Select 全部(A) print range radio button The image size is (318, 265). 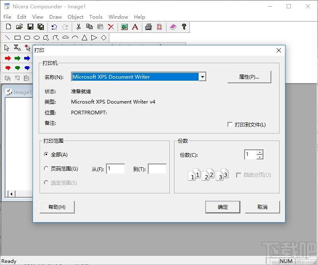pos(46,154)
